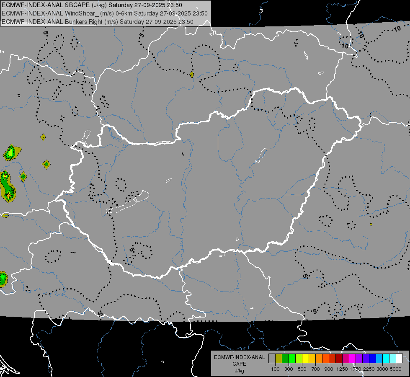The image size is (410, 377).
Task: Click the Bunkers Right (m/s) title line
Action: point(98,22)
